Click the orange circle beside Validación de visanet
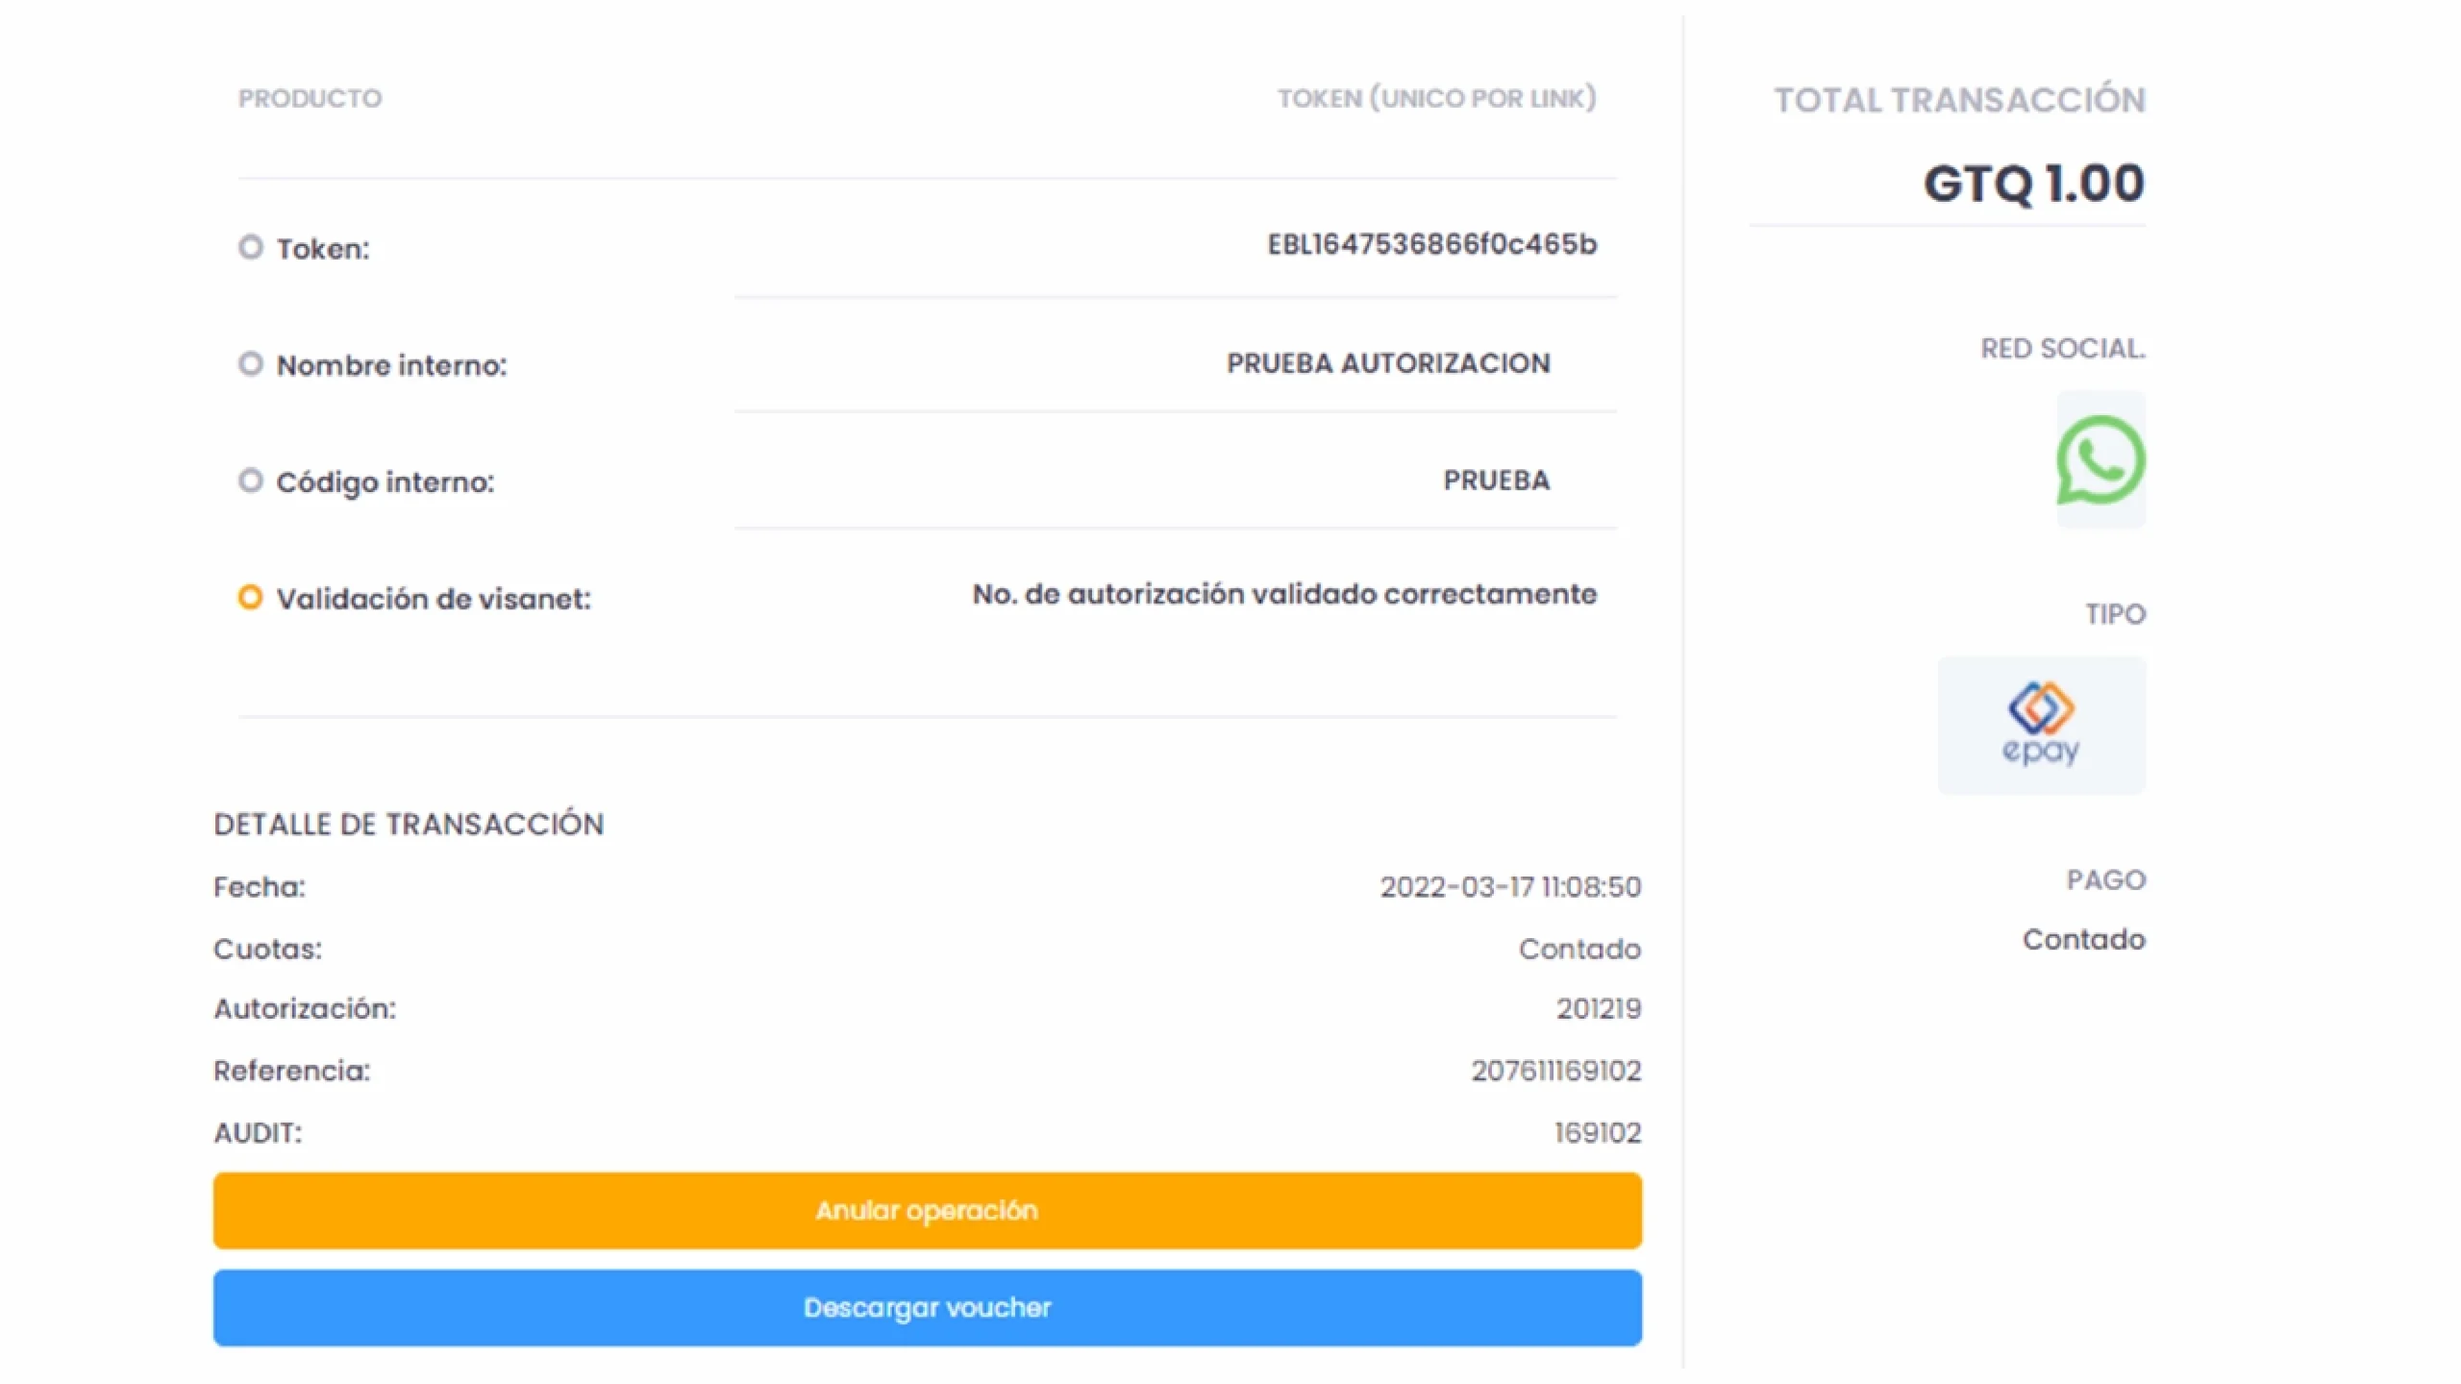The image size is (2461, 1384). coord(250,598)
